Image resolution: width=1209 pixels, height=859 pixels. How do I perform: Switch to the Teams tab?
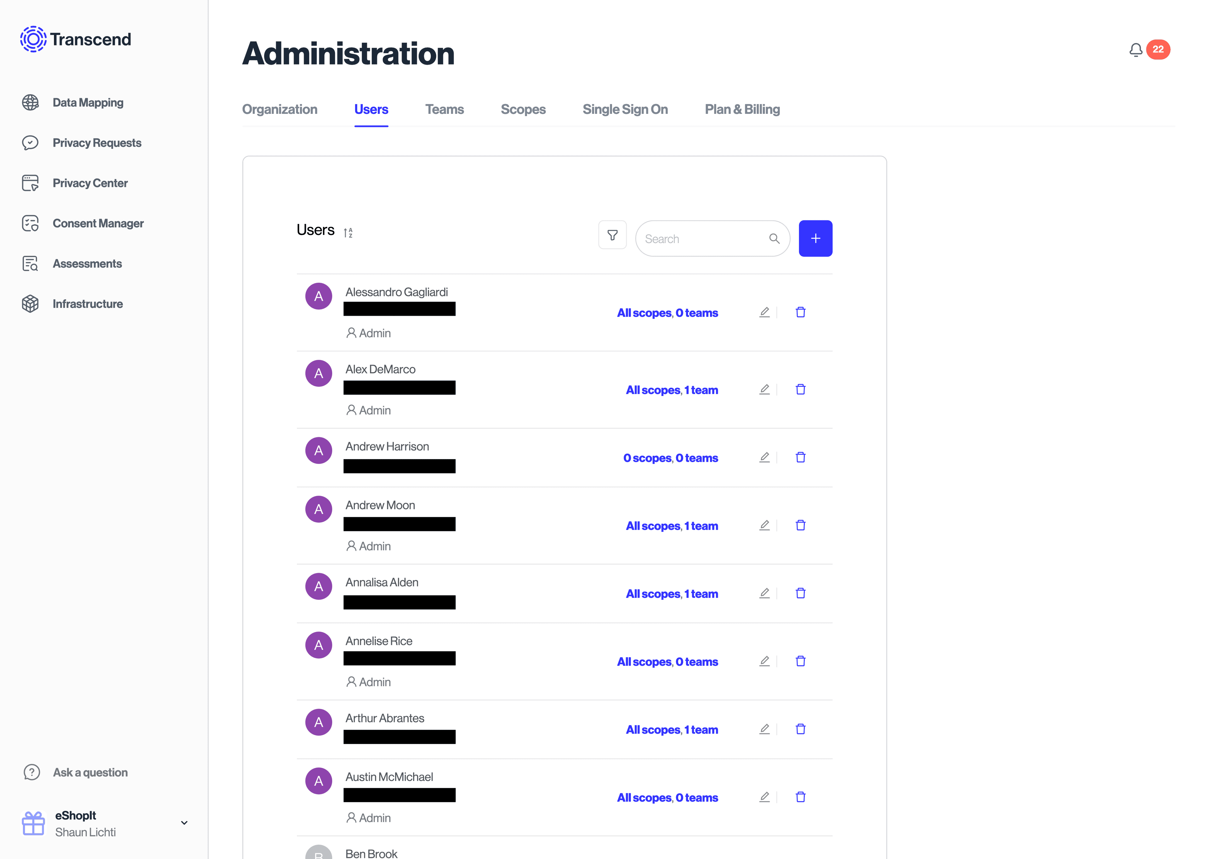pyautogui.click(x=444, y=109)
